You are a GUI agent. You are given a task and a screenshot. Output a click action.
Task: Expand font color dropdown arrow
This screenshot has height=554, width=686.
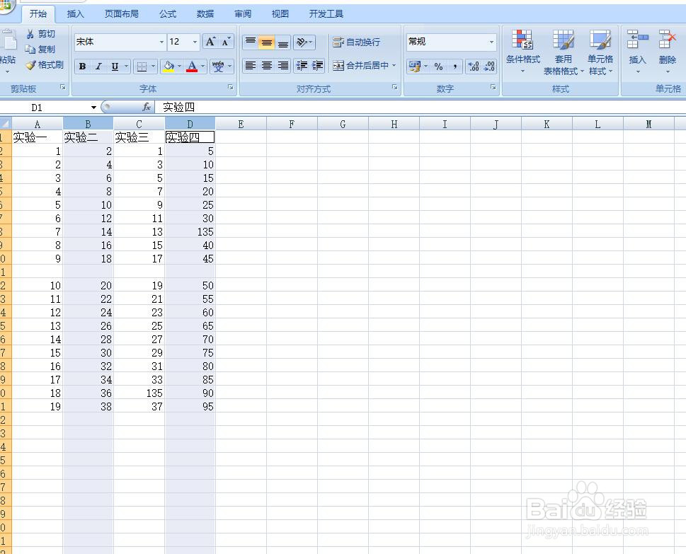[x=202, y=67]
